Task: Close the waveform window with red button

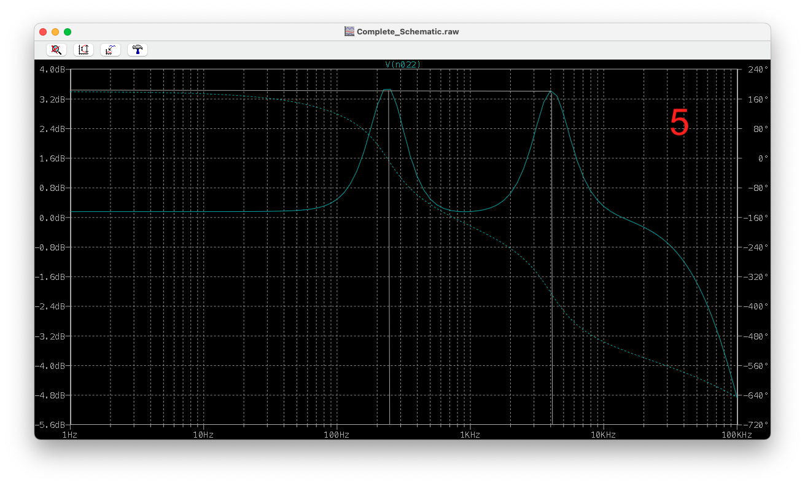Action: (43, 32)
